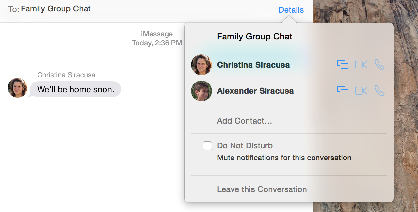Choose Leave this Conversation
Image resolution: width=418 pixels, height=212 pixels.
click(x=262, y=189)
